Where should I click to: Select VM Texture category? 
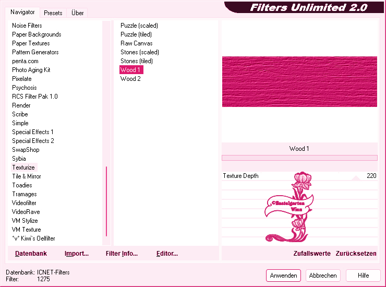26,230
